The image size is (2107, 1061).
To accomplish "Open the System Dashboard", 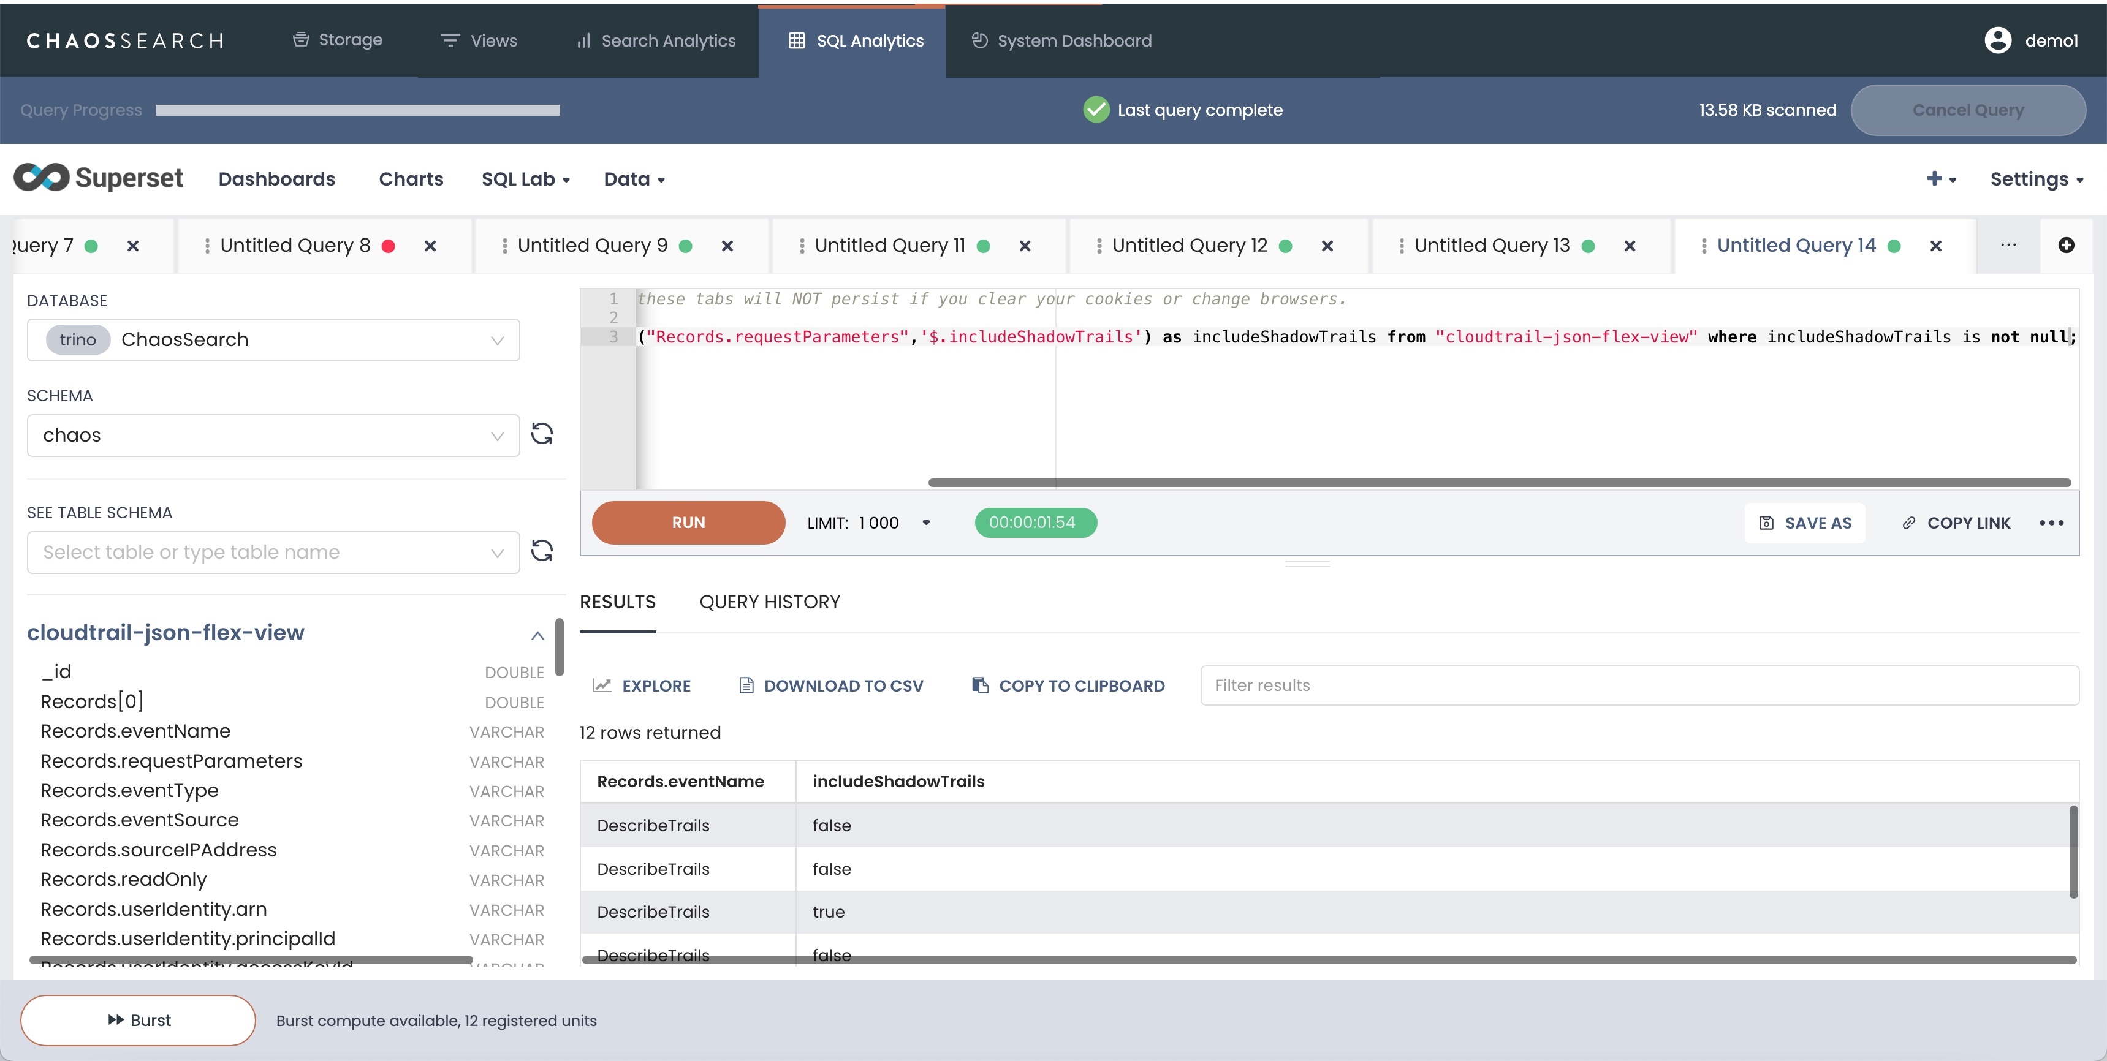I will coord(1060,39).
